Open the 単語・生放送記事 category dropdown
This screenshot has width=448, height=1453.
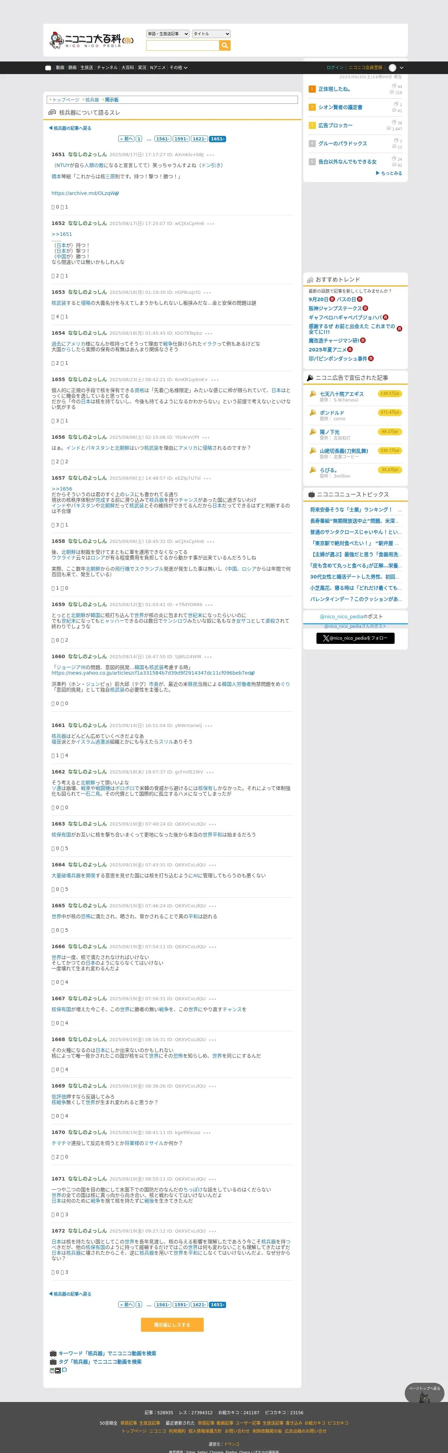[167, 34]
